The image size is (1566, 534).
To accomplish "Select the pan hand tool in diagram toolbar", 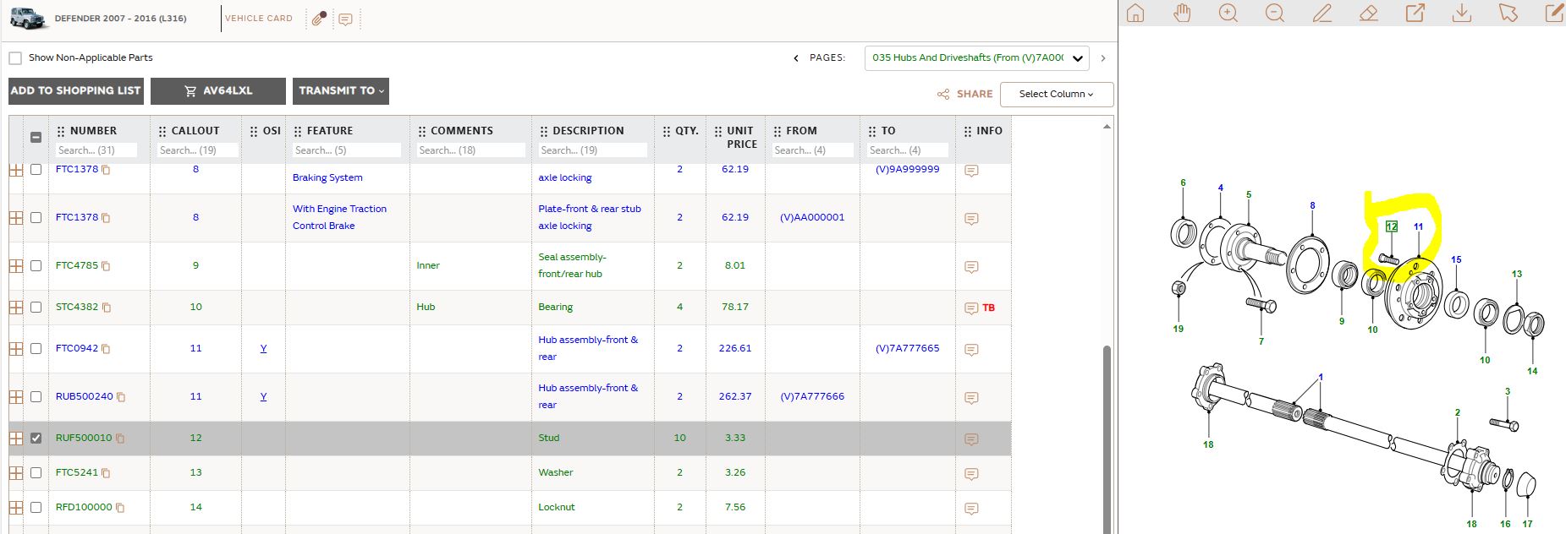I will pyautogui.click(x=1182, y=14).
